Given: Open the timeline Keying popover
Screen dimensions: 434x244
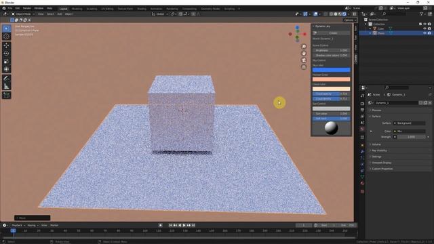Looking at the screenshot, I should (x=33, y=225).
